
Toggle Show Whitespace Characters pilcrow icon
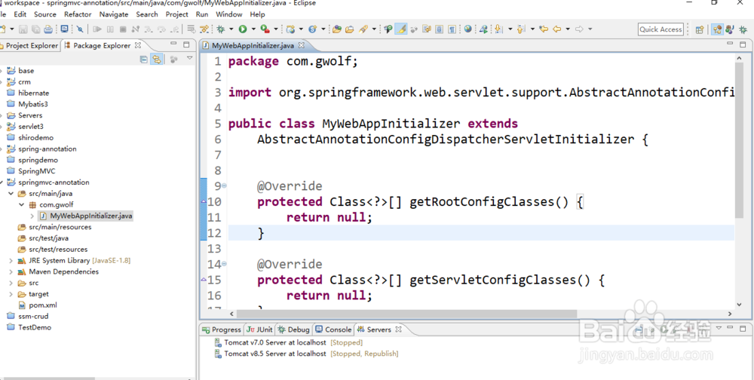[452, 29]
